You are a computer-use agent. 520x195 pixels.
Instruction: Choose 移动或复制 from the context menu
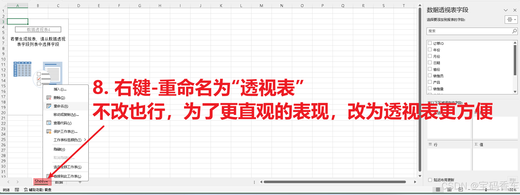tap(66, 114)
